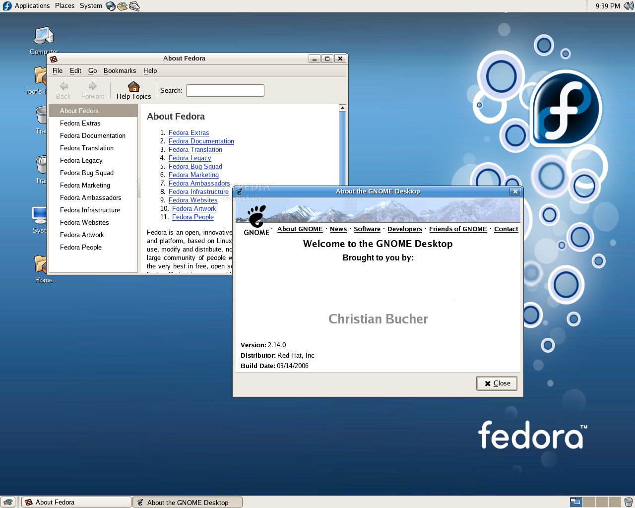Open the Fedora Applications menu icon
Image resolution: width=635 pixels, height=508 pixels.
(x=7, y=6)
